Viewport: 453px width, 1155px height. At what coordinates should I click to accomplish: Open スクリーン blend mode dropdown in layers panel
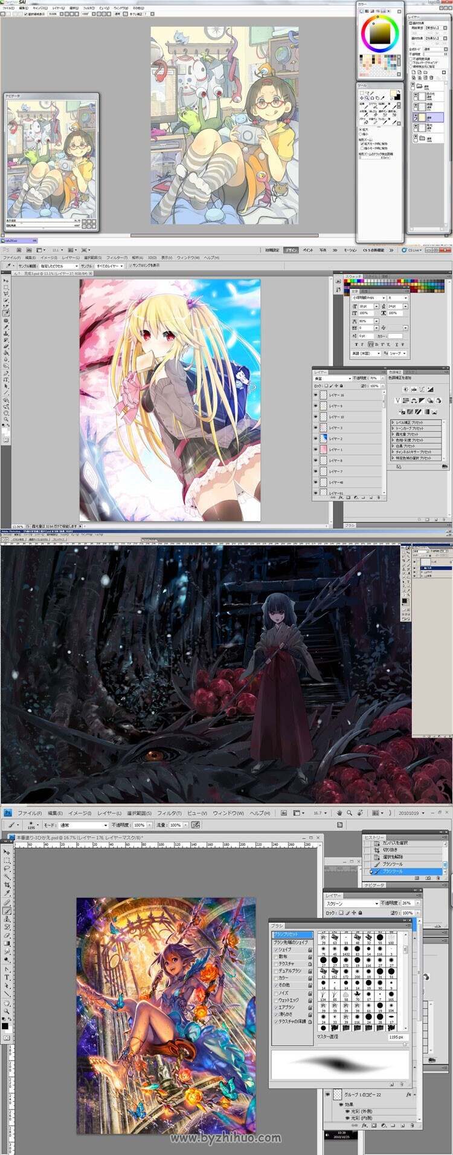[352, 903]
